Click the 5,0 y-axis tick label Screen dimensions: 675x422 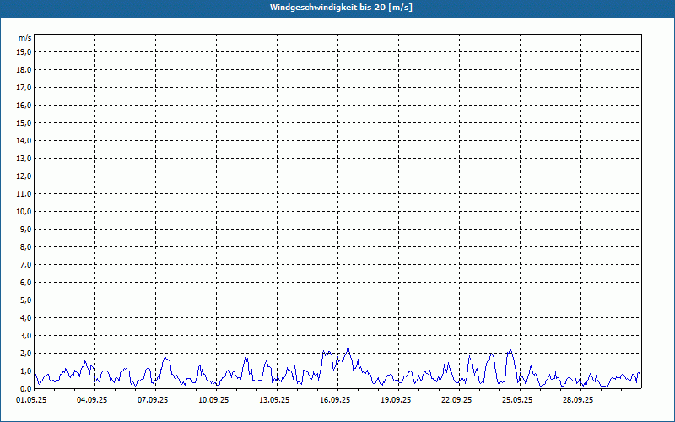pos(24,300)
